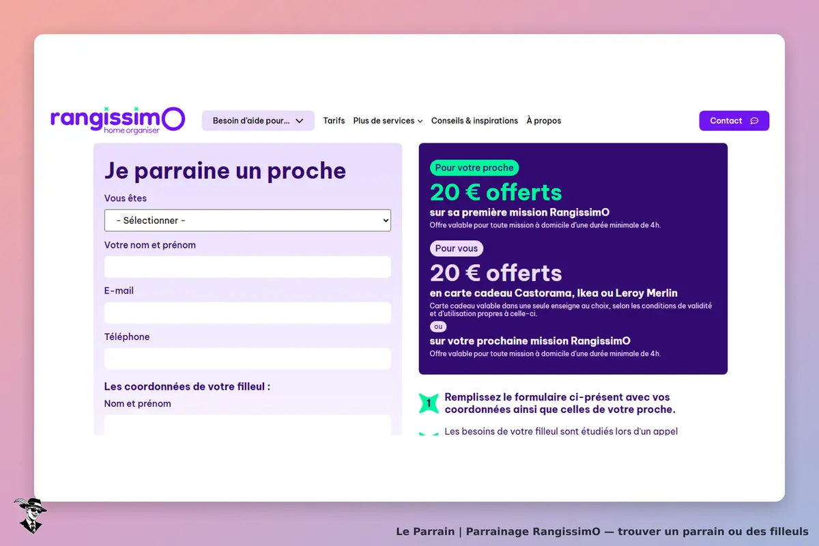This screenshot has width=819, height=546.
Task: Select the Téléphone input field
Action: [248, 358]
